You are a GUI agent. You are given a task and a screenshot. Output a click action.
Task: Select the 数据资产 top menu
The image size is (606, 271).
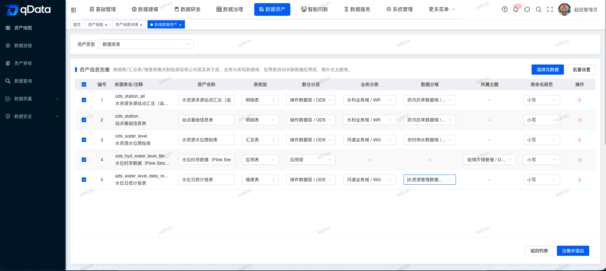(x=272, y=9)
